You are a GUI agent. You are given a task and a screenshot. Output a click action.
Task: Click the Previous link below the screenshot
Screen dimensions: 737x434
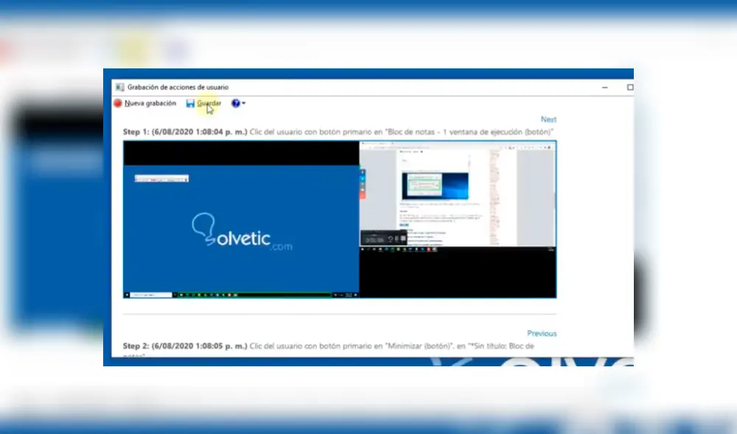[542, 333]
